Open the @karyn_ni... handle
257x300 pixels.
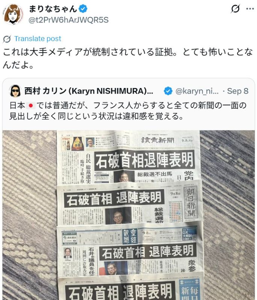pos(197,91)
